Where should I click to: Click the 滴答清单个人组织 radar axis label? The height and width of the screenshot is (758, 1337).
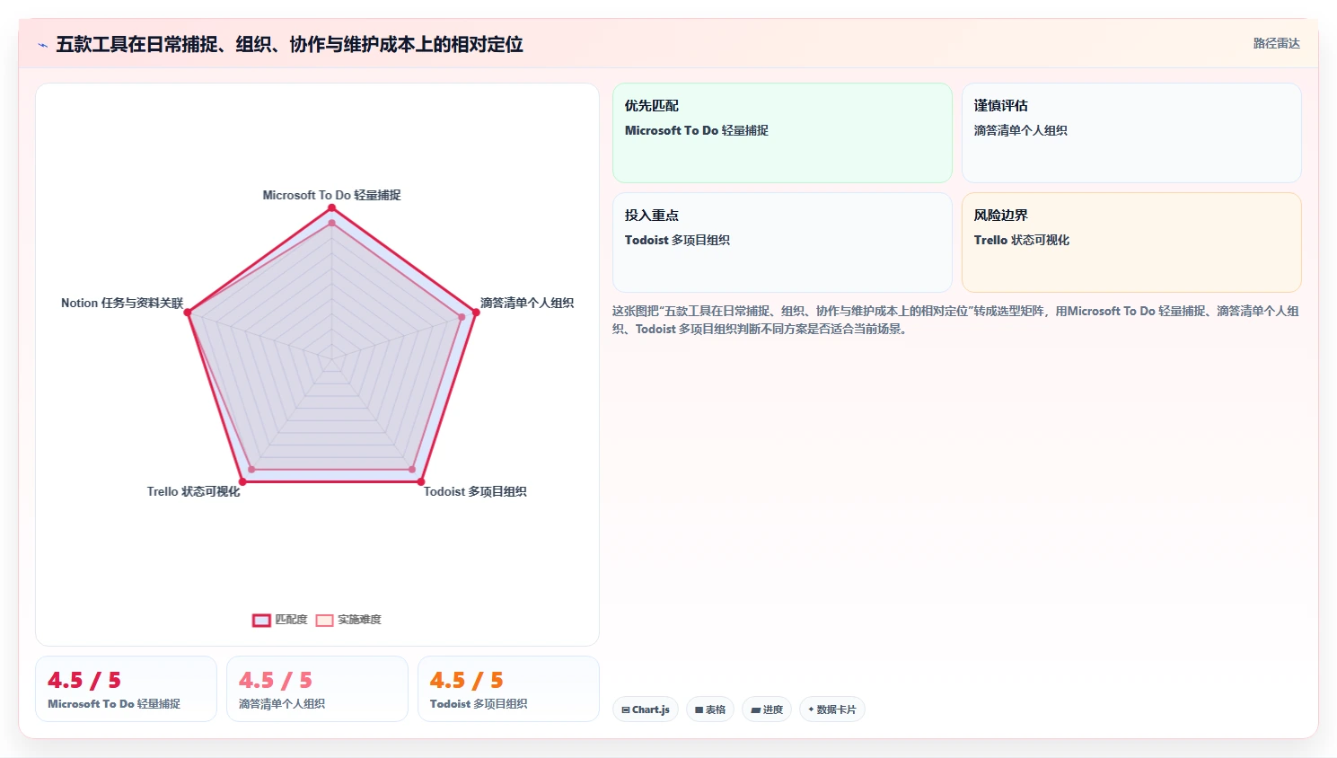pyautogui.click(x=527, y=303)
